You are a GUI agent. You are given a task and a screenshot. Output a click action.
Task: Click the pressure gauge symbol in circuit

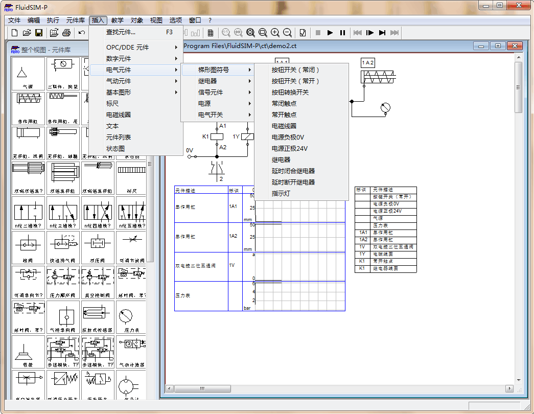coord(385,108)
